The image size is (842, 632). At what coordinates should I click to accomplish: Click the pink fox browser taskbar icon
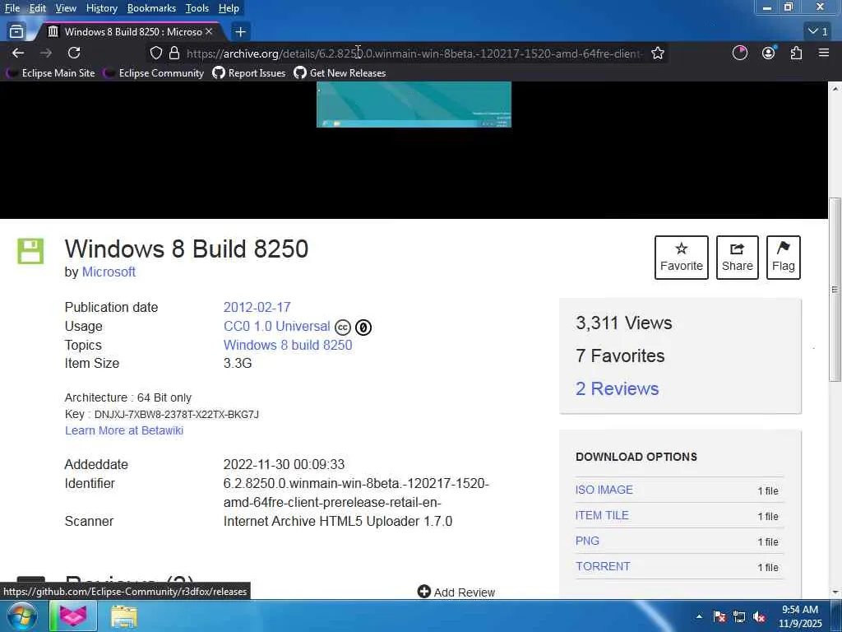[73, 616]
